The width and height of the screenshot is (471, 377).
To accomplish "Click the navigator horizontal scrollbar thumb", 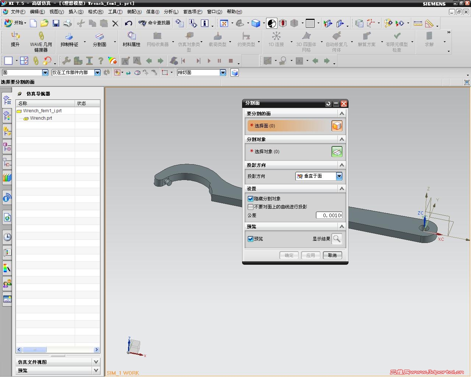I will pyautogui.click(x=35, y=350).
